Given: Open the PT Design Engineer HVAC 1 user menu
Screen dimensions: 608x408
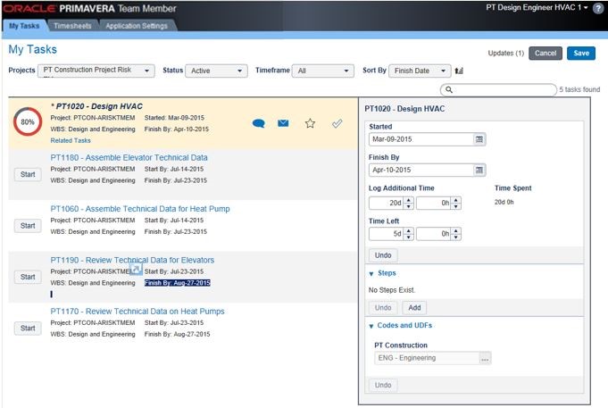Looking at the screenshot, I should pos(537,8).
